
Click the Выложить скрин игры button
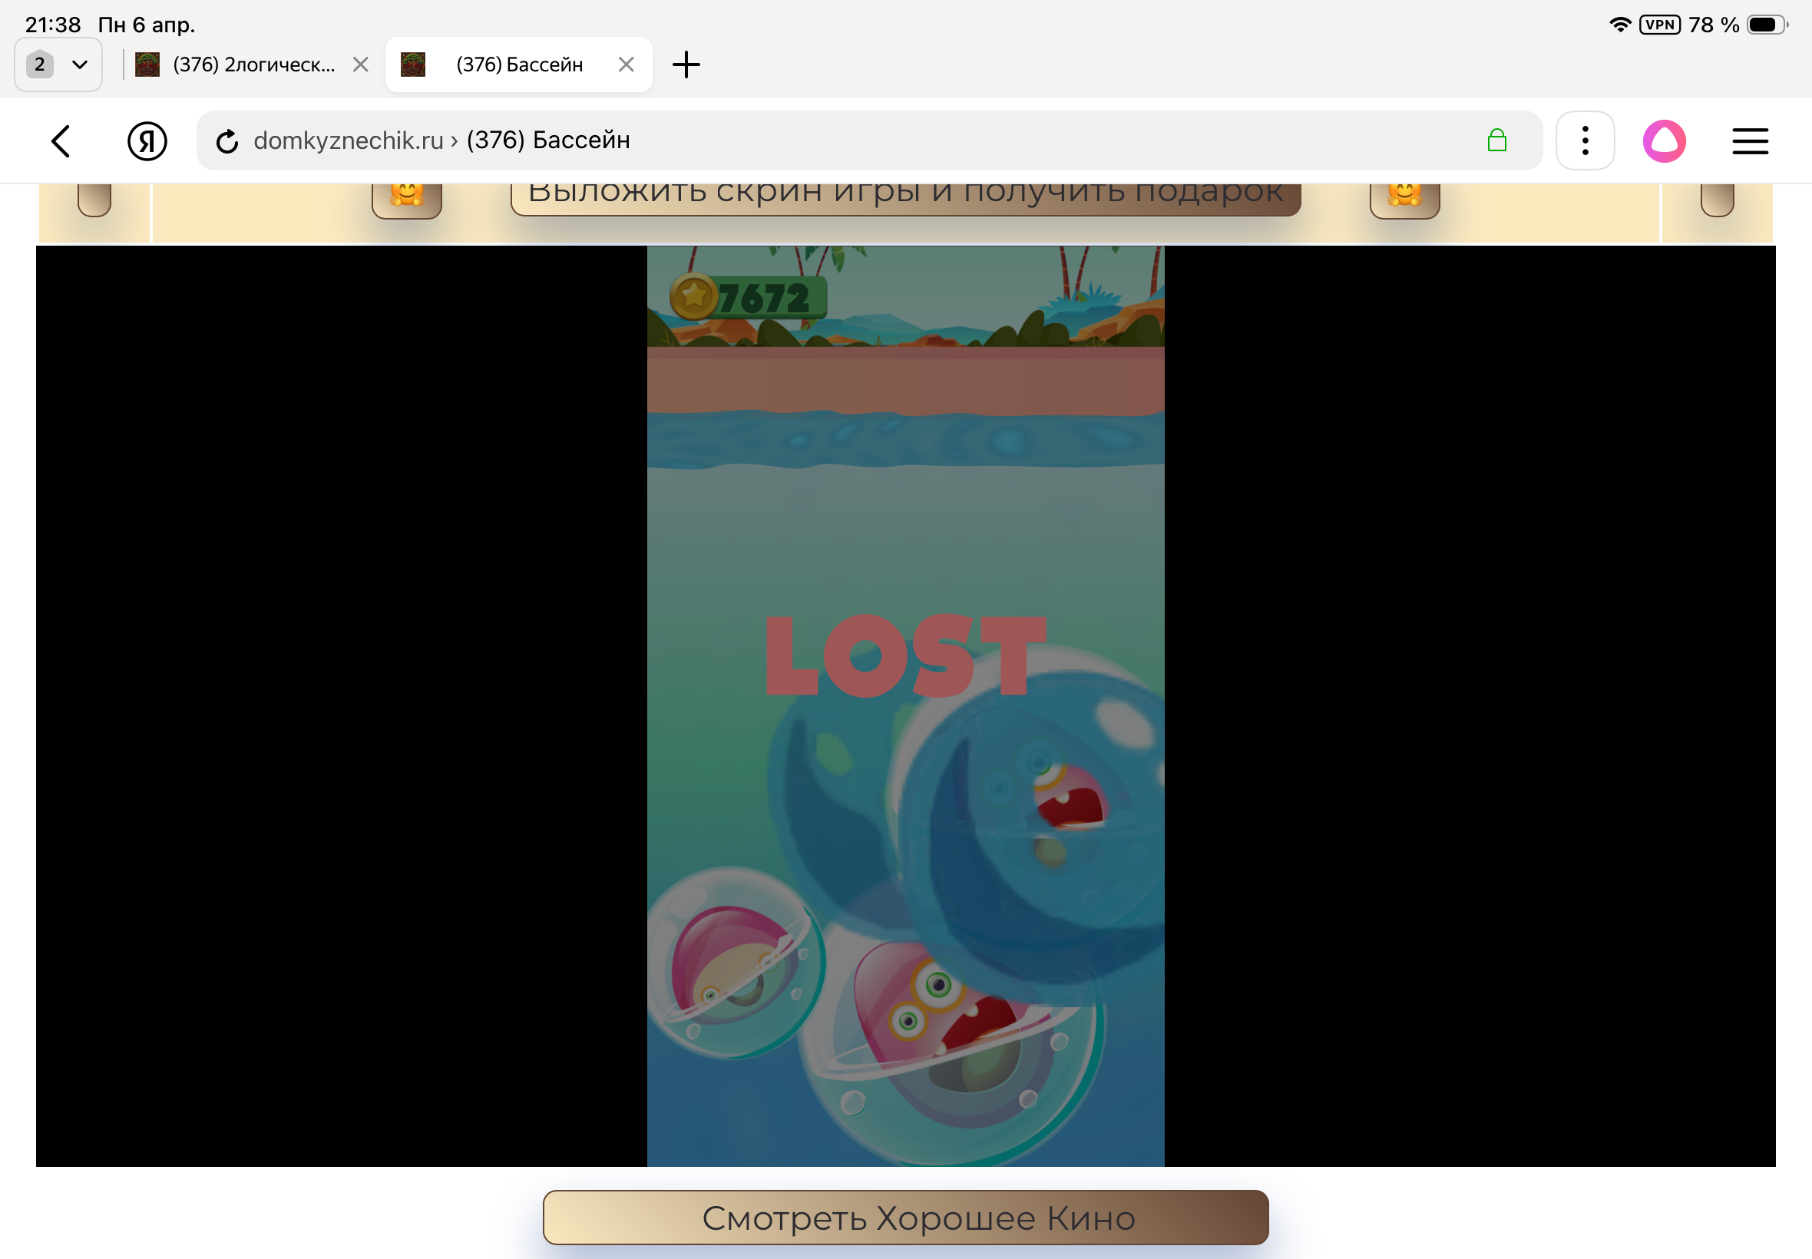(x=905, y=196)
